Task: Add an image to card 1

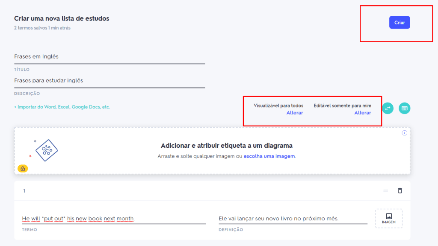Action: (388, 218)
